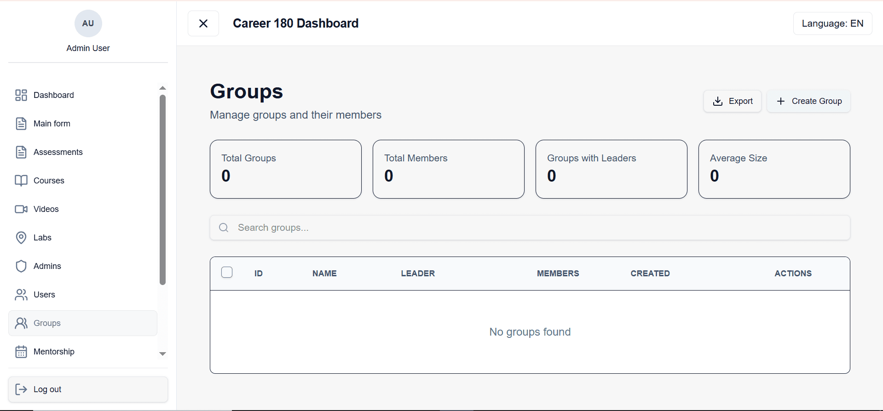Viewport: 883px width, 411px height.
Task: Click the Groups page heading
Action: tap(246, 91)
